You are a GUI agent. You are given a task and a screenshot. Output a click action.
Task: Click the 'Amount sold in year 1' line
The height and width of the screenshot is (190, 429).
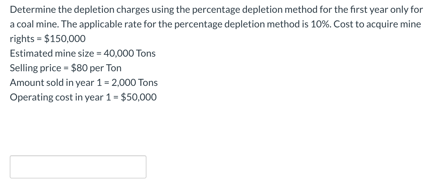(x=84, y=82)
